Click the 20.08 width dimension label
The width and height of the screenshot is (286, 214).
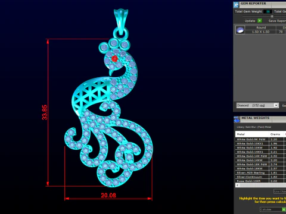pyautogui.click(x=108, y=196)
